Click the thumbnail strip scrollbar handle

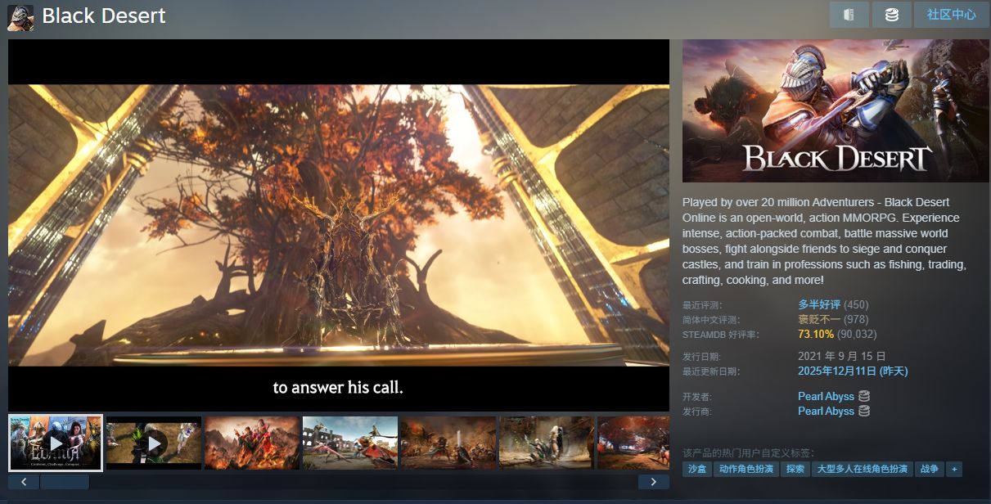click(x=65, y=482)
